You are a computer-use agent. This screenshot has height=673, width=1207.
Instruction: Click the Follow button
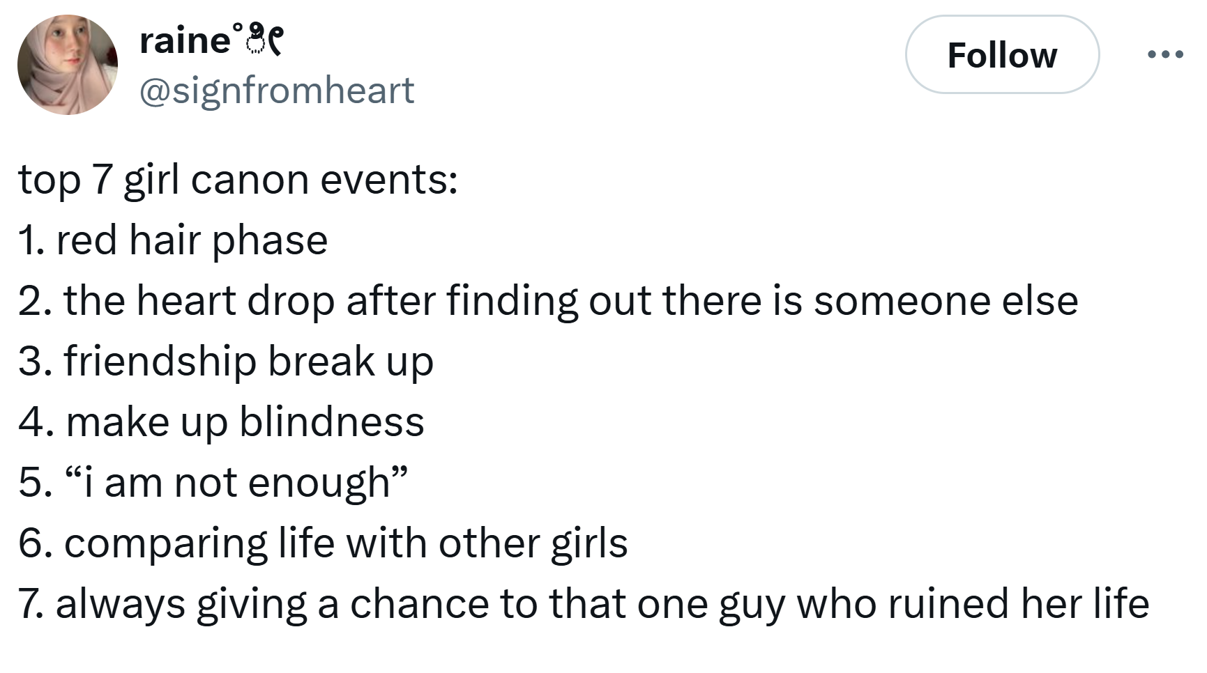coord(1002,55)
